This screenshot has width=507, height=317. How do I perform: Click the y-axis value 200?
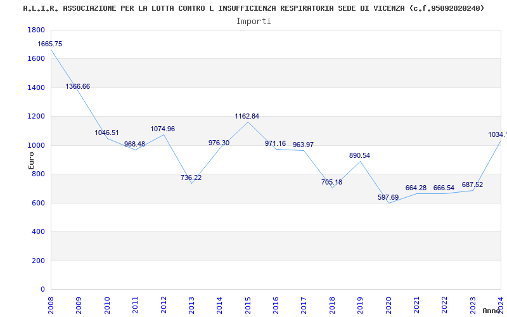point(39,261)
